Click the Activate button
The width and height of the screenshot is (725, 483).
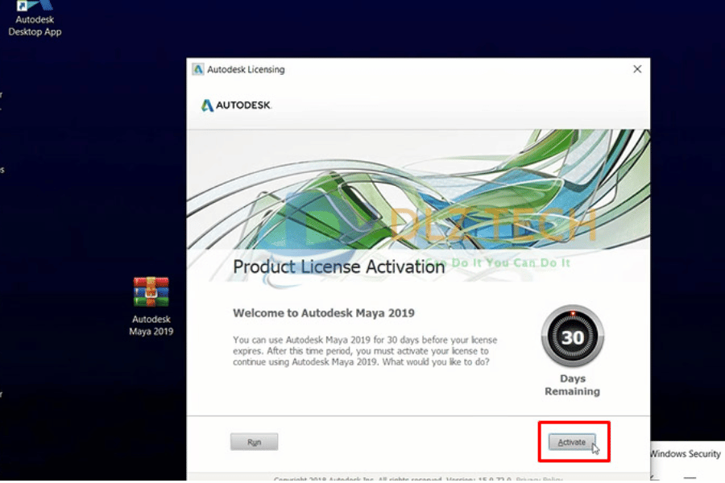pos(572,442)
